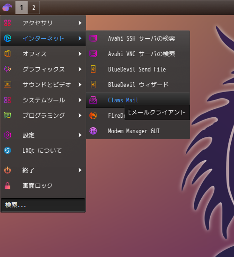
Task: Expand the オフィス submenu arrow
Action: tap(80, 54)
